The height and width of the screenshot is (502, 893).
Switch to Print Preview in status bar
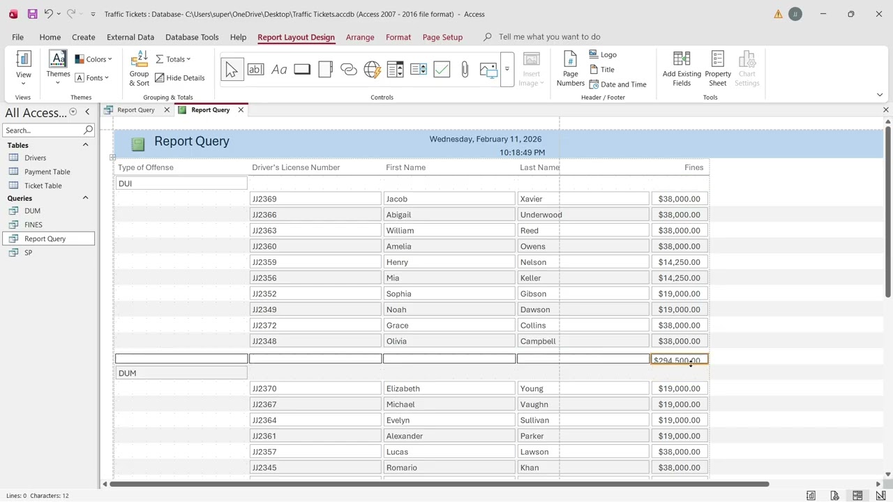click(x=834, y=496)
